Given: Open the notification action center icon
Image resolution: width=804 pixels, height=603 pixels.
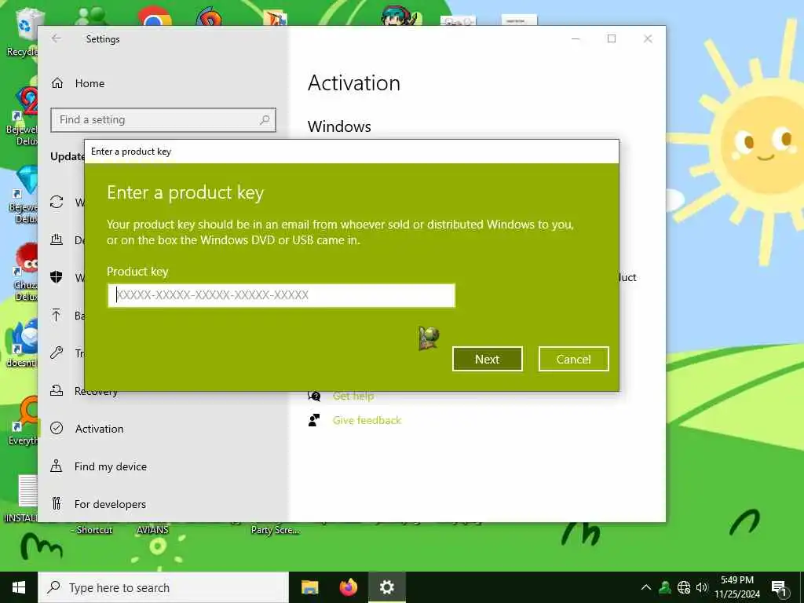Looking at the screenshot, I should tap(779, 588).
